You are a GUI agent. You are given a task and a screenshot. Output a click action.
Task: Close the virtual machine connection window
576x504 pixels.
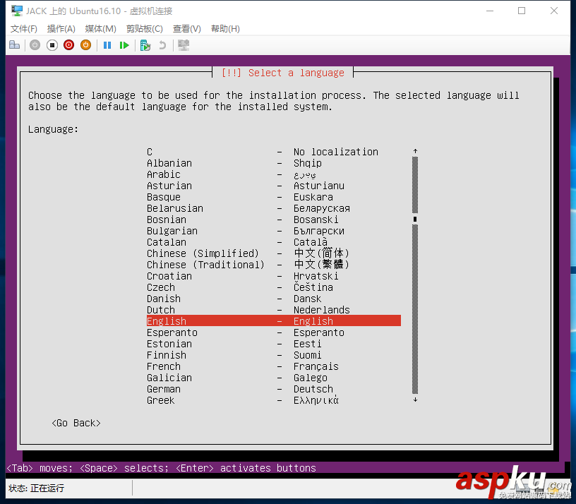pyautogui.click(x=554, y=11)
